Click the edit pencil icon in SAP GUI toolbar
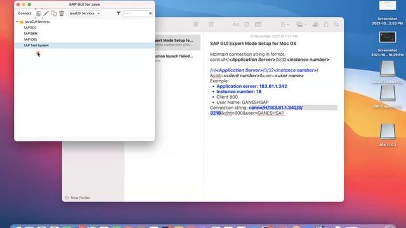This screenshot has height=228, width=406. tap(46, 13)
